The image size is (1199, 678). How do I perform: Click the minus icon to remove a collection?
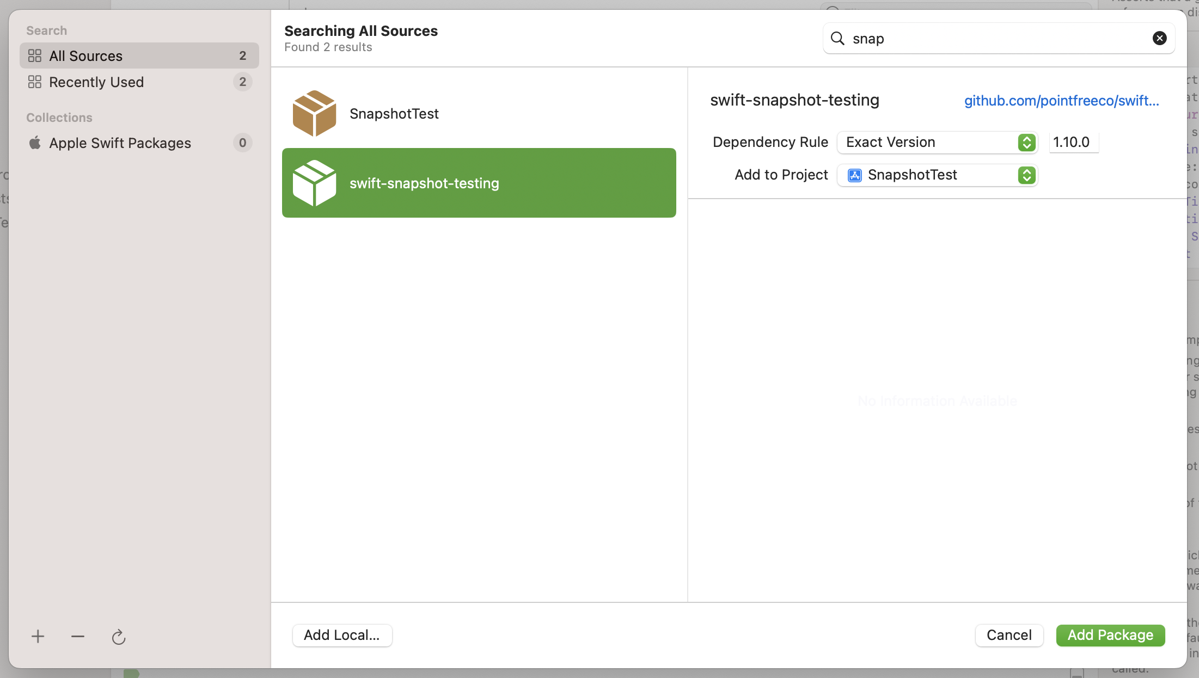pyautogui.click(x=78, y=636)
